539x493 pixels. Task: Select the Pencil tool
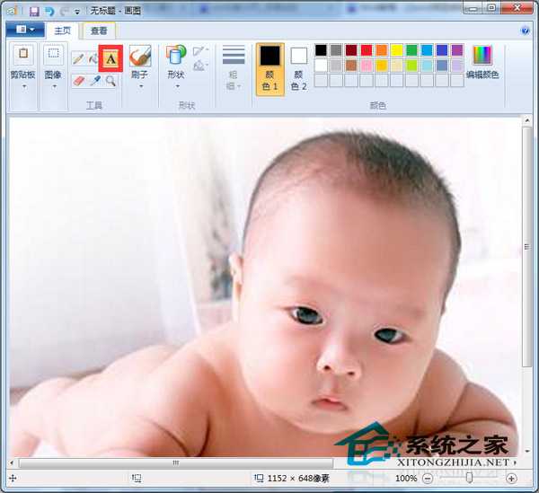(x=78, y=58)
